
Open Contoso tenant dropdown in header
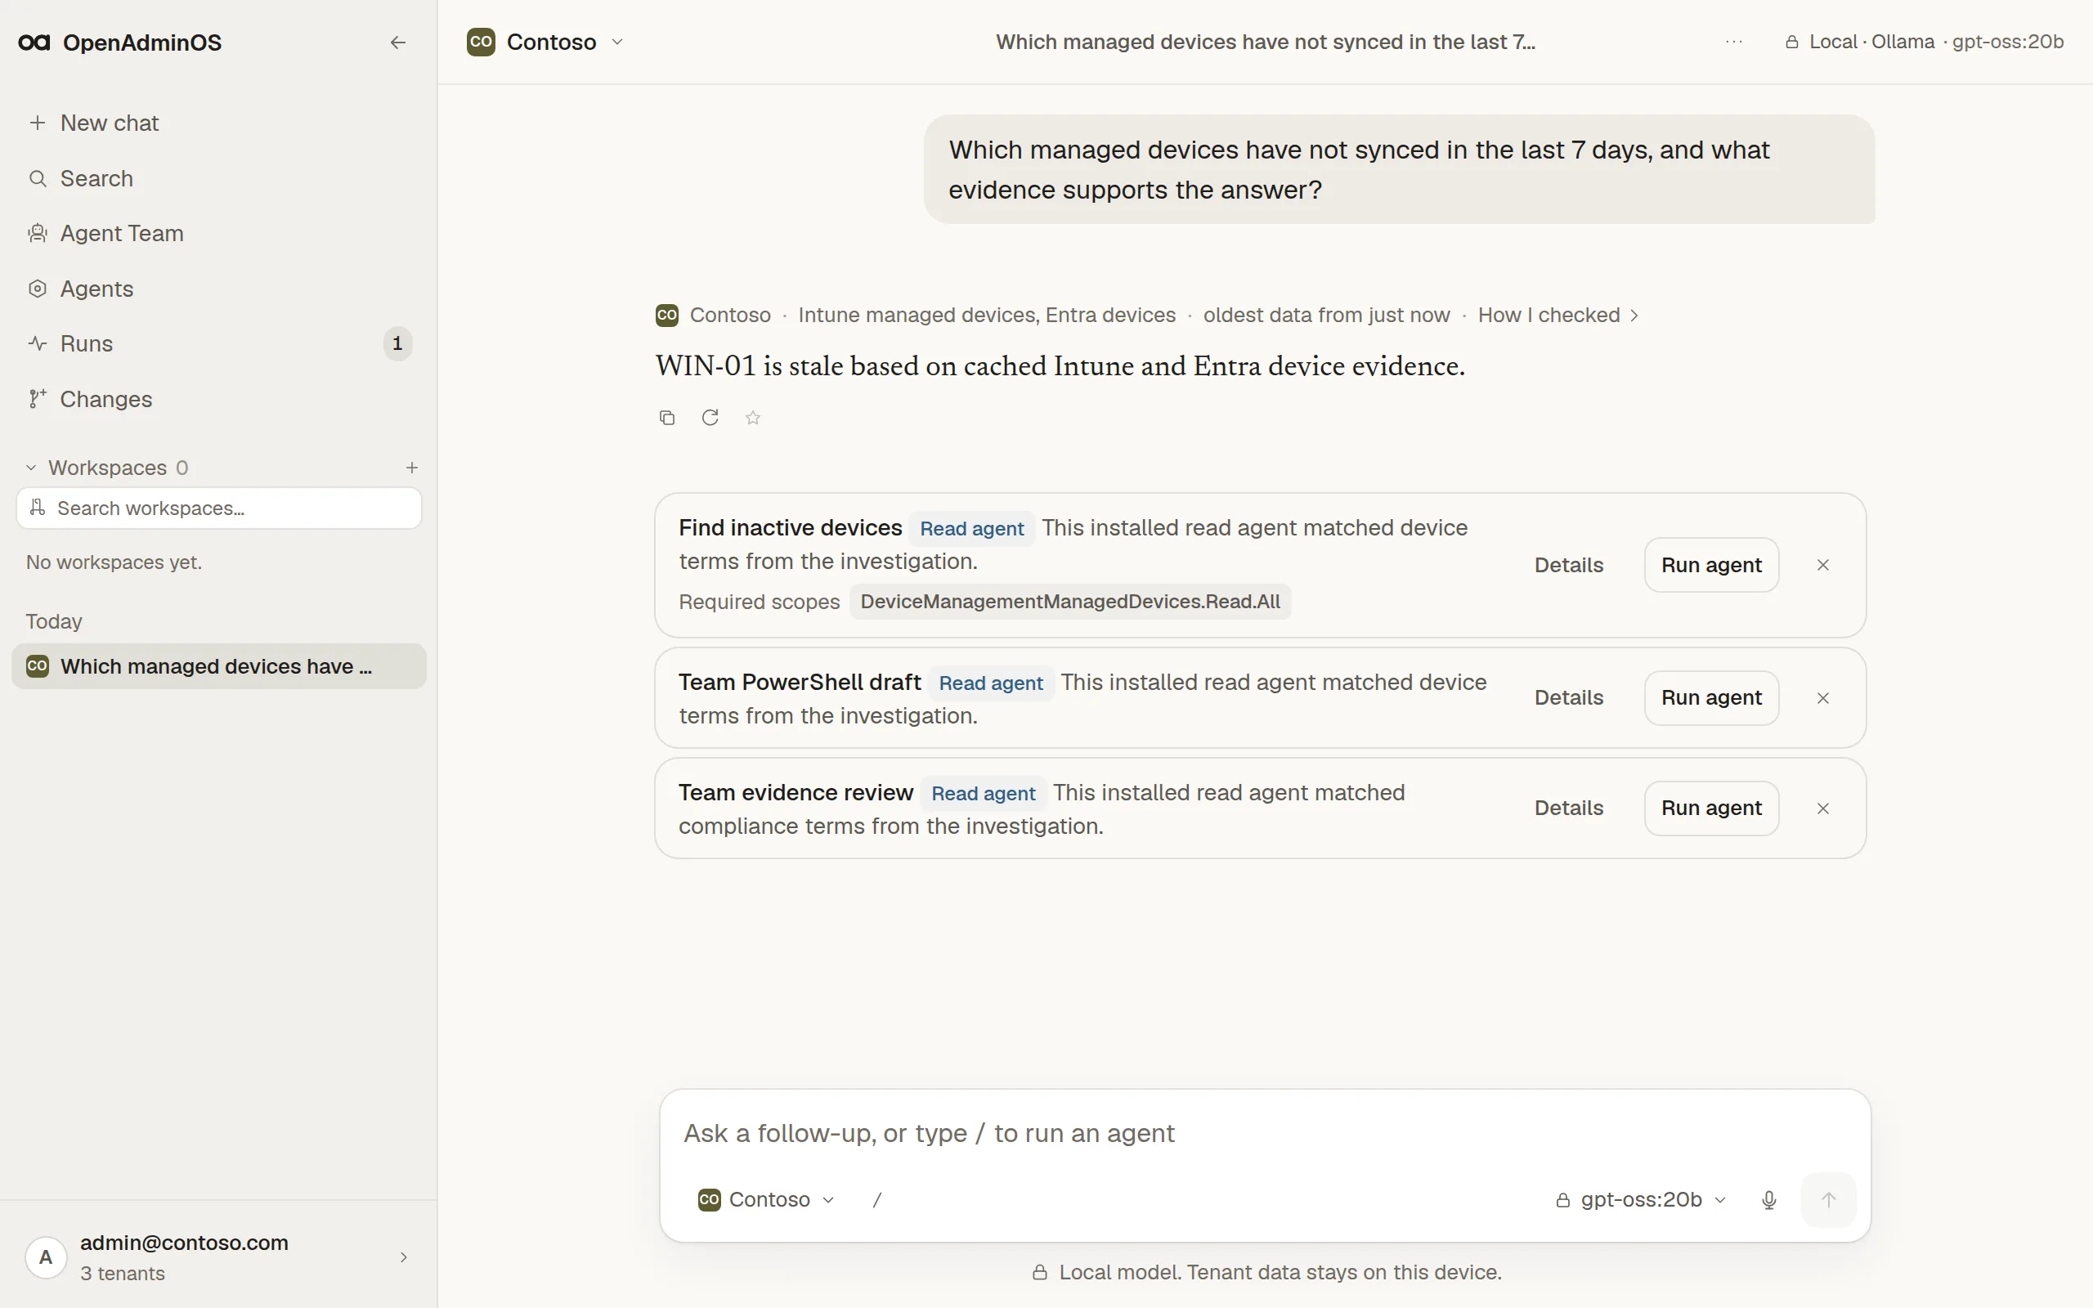pos(545,42)
